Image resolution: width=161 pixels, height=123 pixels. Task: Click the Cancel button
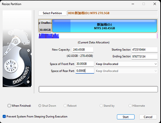[x=148, y=117]
